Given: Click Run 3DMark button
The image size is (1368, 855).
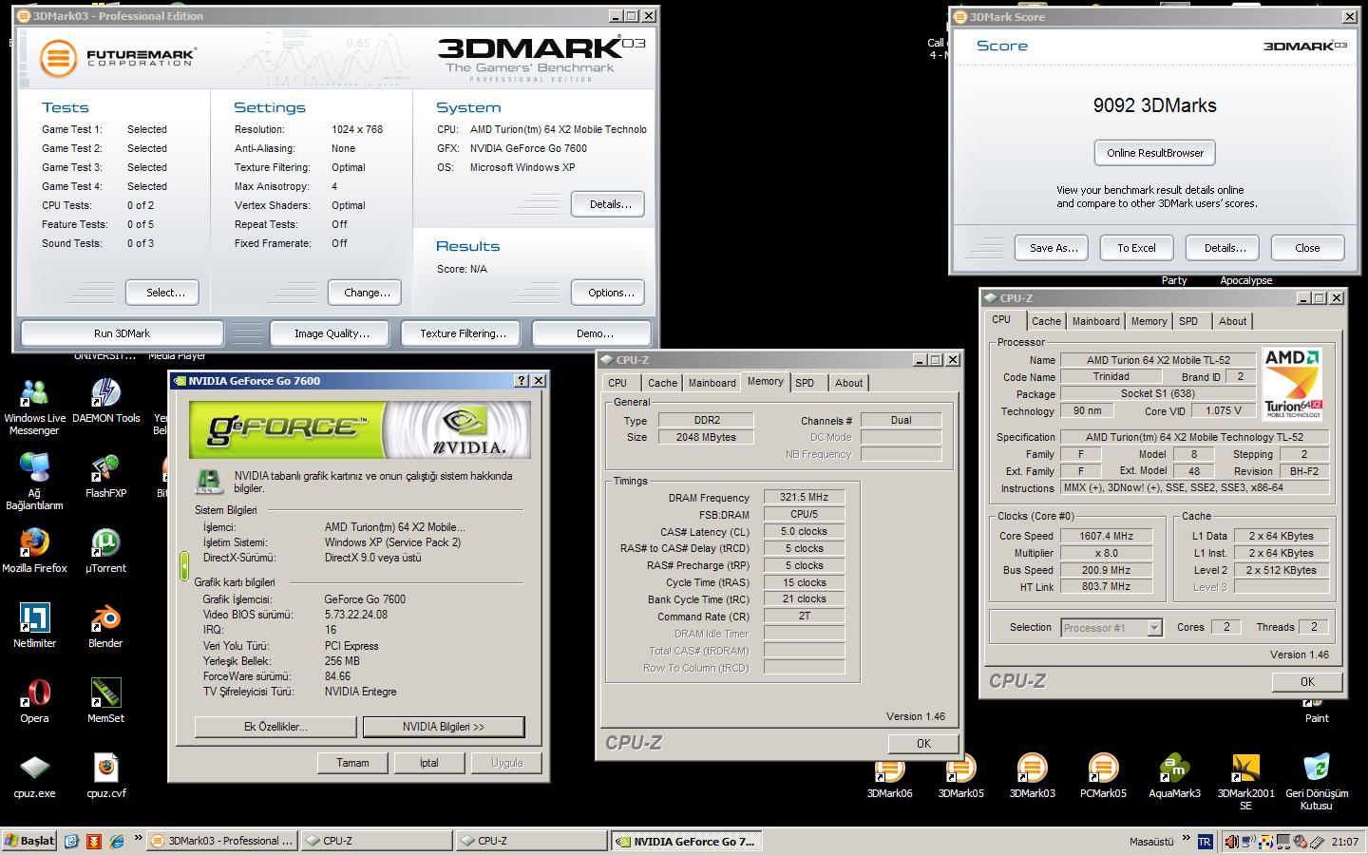Looking at the screenshot, I should pos(122,333).
